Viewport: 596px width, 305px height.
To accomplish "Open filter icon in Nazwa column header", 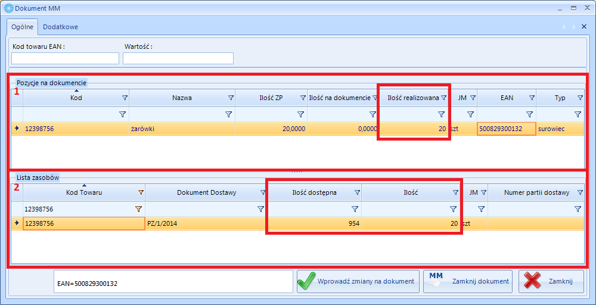I will click(x=231, y=98).
